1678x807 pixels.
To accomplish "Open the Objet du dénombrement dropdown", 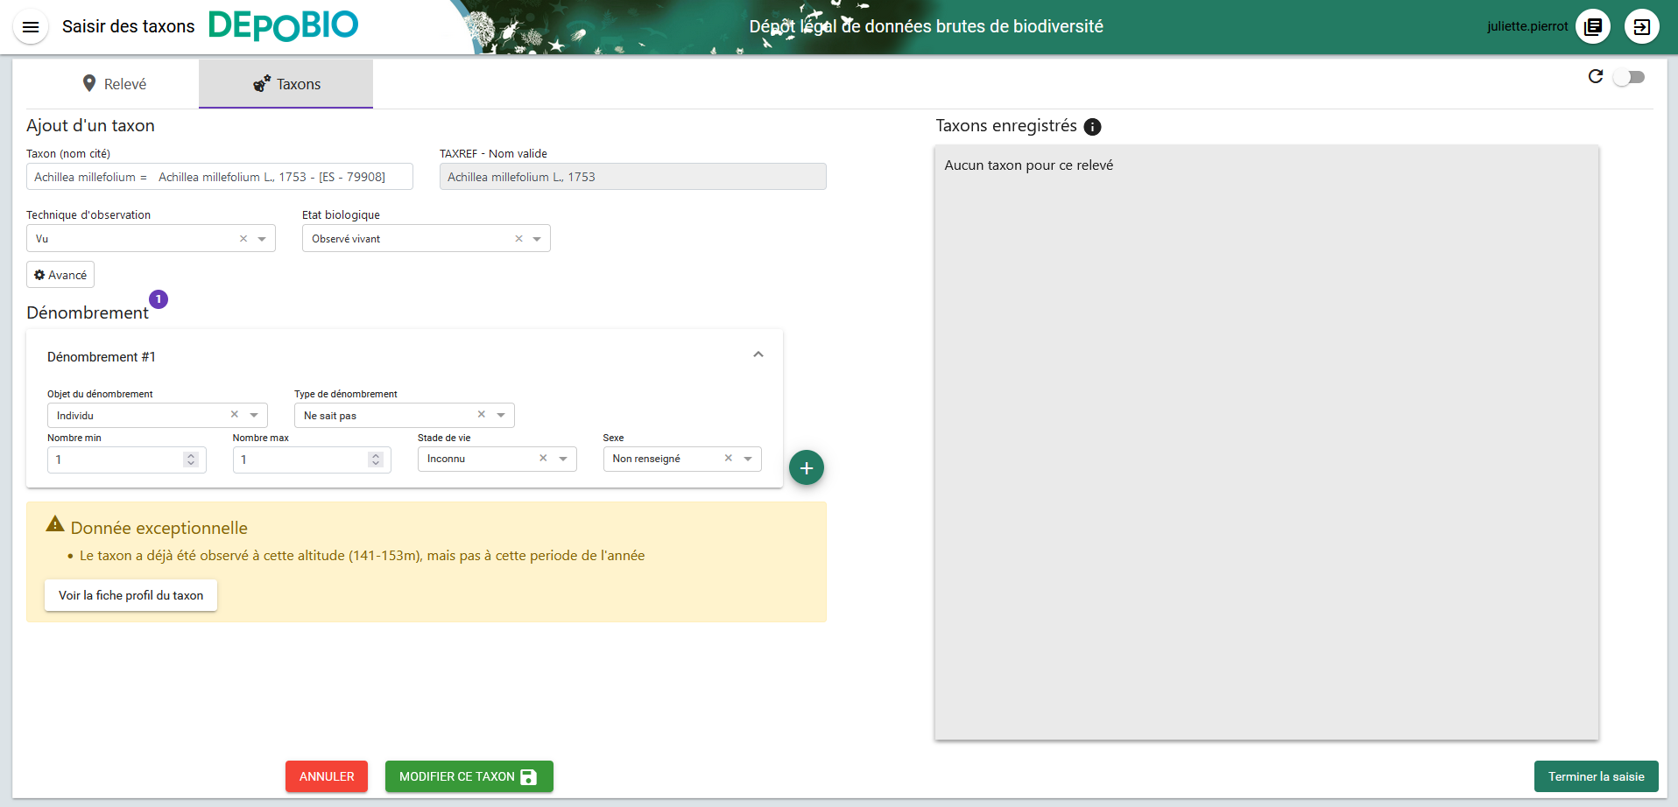I will 254,415.
